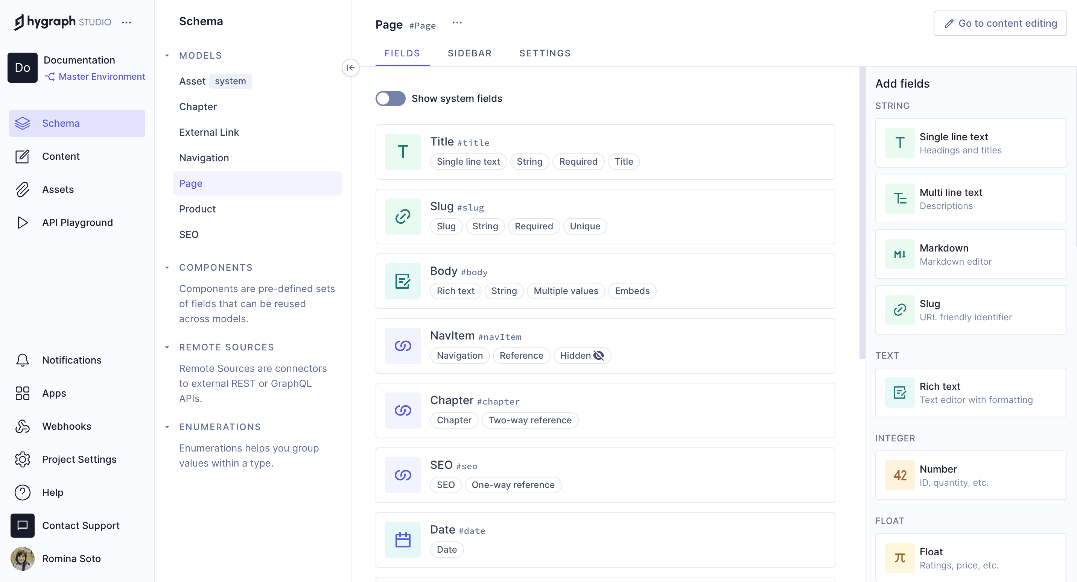Click the Hidden eye badge on NavItem

click(x=582, y=356)
